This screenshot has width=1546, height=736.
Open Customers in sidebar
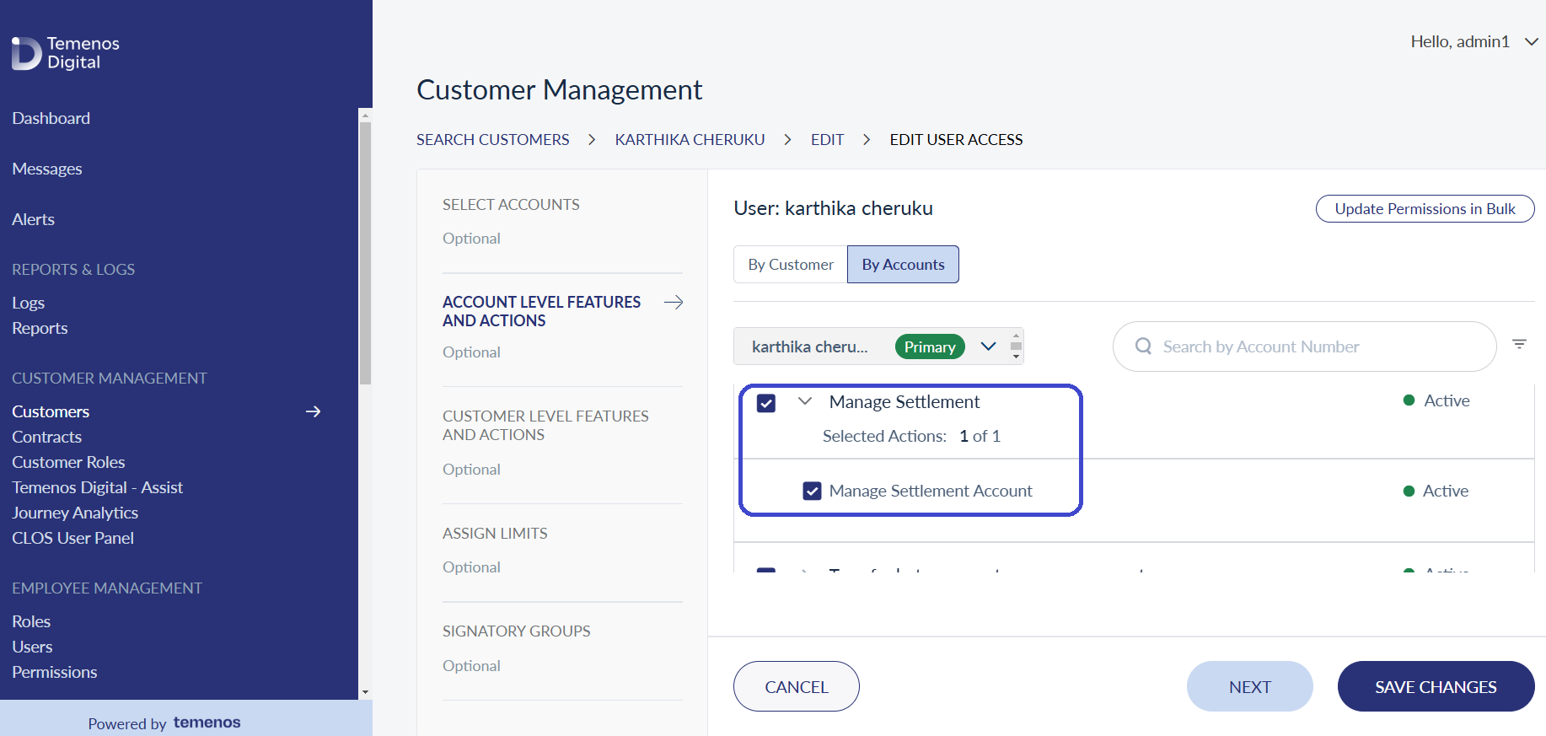coord(51,411)
